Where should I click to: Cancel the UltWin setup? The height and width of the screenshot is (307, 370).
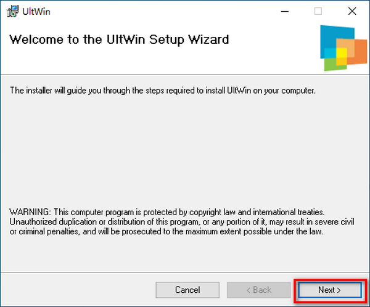point(187,290)
